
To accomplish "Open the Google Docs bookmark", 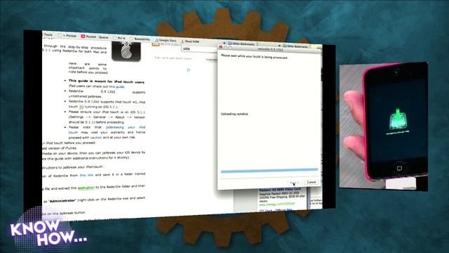I will [x=166, y=41].
